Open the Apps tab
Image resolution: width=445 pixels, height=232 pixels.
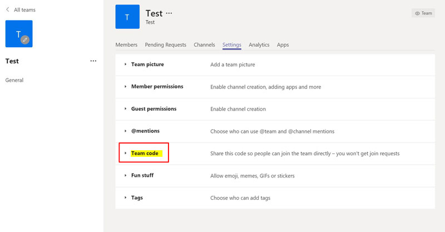click(x=283, y=45)
